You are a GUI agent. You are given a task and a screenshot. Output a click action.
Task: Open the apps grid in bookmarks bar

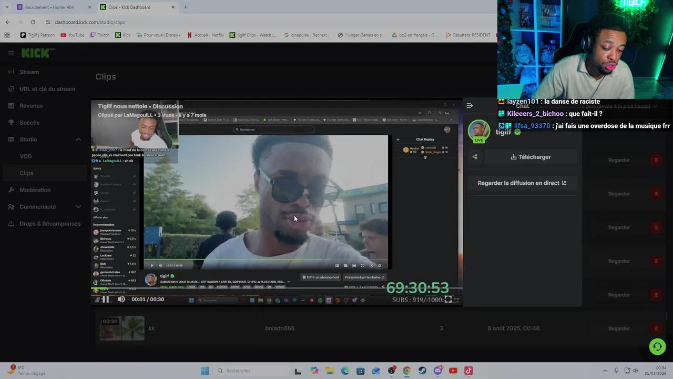[x=7, y=35]
